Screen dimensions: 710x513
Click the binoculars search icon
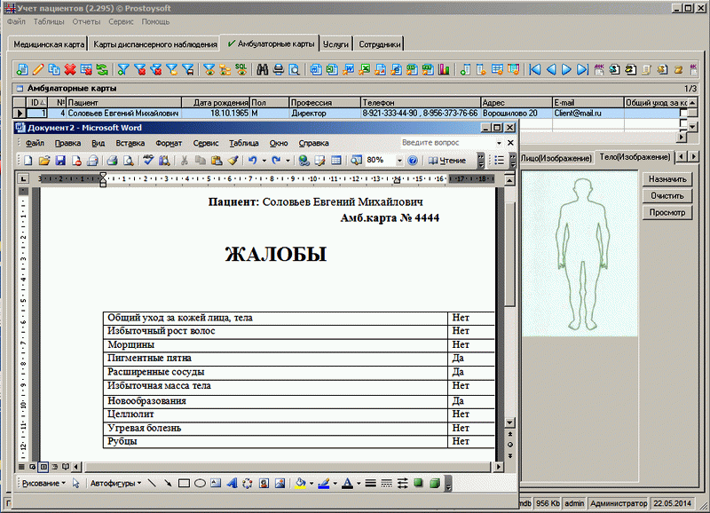(x=263, y=69)
